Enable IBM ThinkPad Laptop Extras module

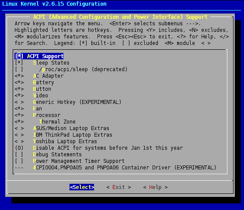(x=19, y=135)
